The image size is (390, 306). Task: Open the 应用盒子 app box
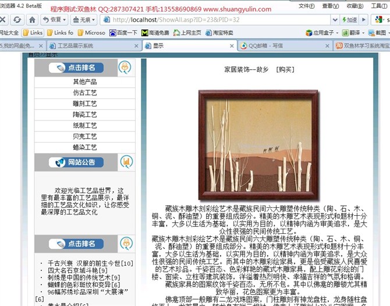click(x=320, y=33)
